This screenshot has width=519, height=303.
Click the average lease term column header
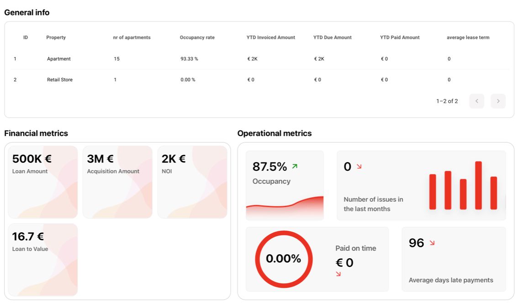coord(468,37)
